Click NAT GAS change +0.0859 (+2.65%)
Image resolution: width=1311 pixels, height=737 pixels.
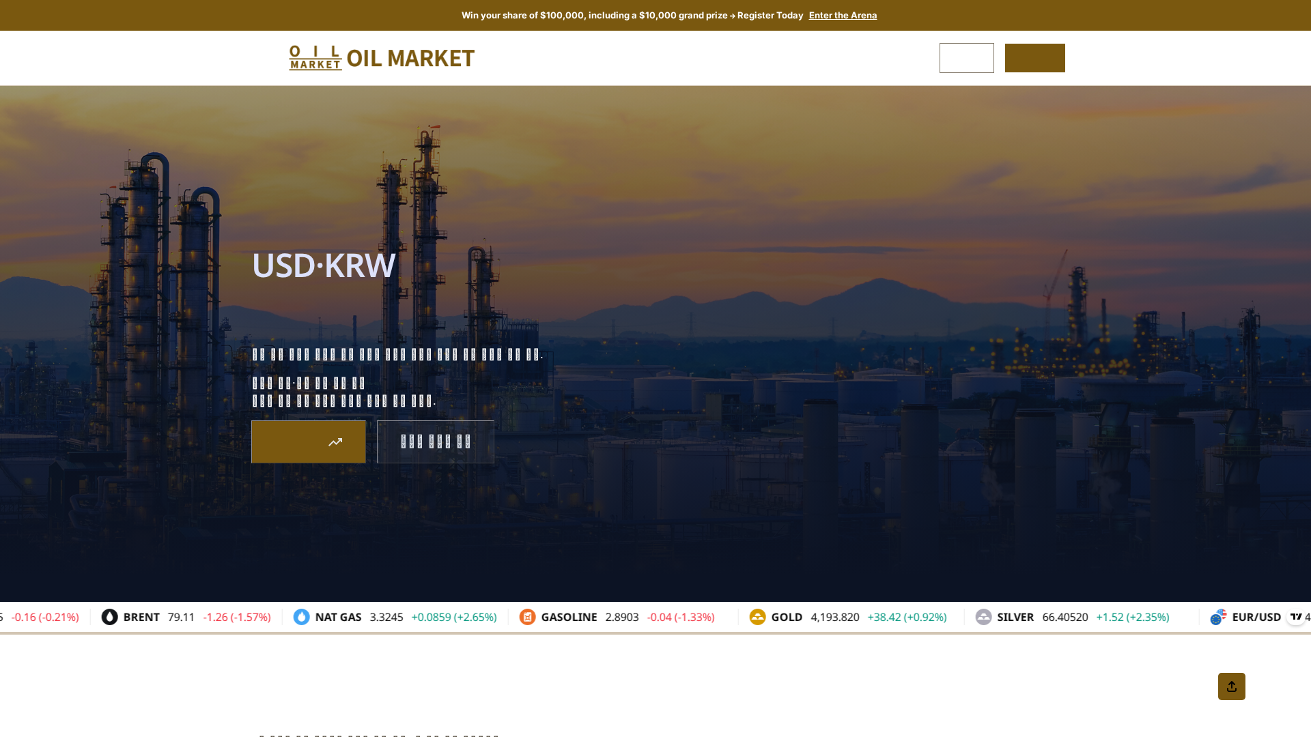(454, 617)
